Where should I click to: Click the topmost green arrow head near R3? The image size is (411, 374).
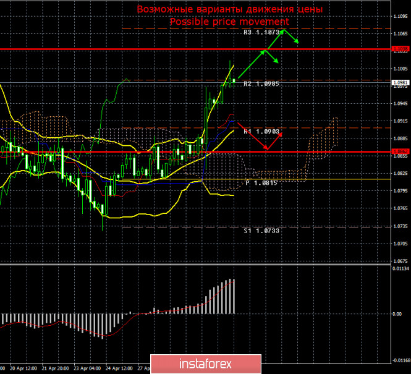coord(284,31)
